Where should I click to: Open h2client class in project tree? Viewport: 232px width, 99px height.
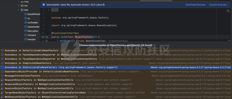click(32, 35)
